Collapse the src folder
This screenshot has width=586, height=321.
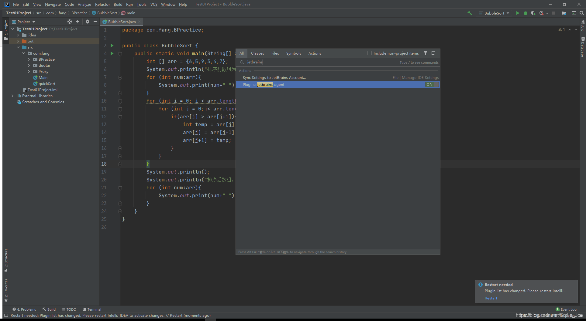point(18,47)
